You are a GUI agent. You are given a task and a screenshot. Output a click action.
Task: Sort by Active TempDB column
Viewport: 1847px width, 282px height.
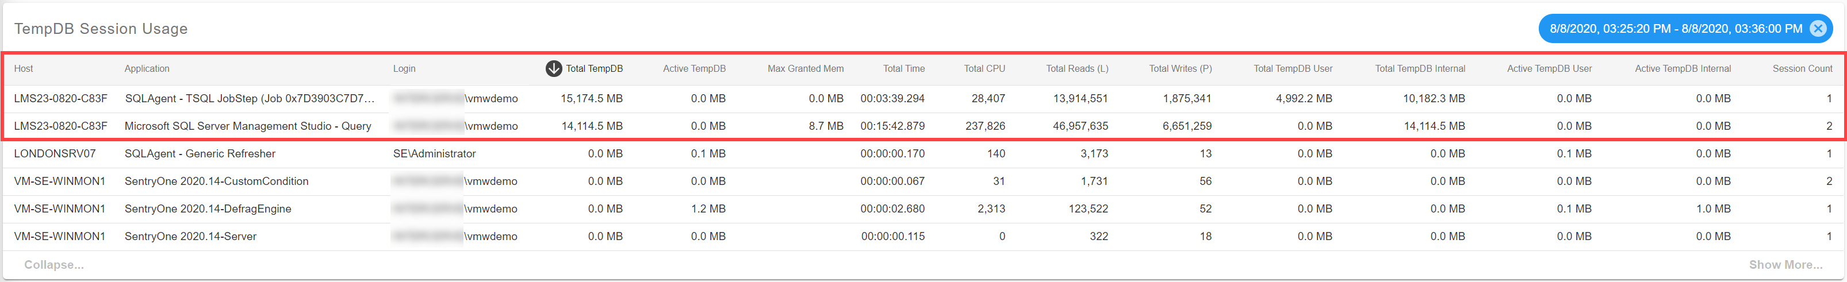(x=693, y=69)
